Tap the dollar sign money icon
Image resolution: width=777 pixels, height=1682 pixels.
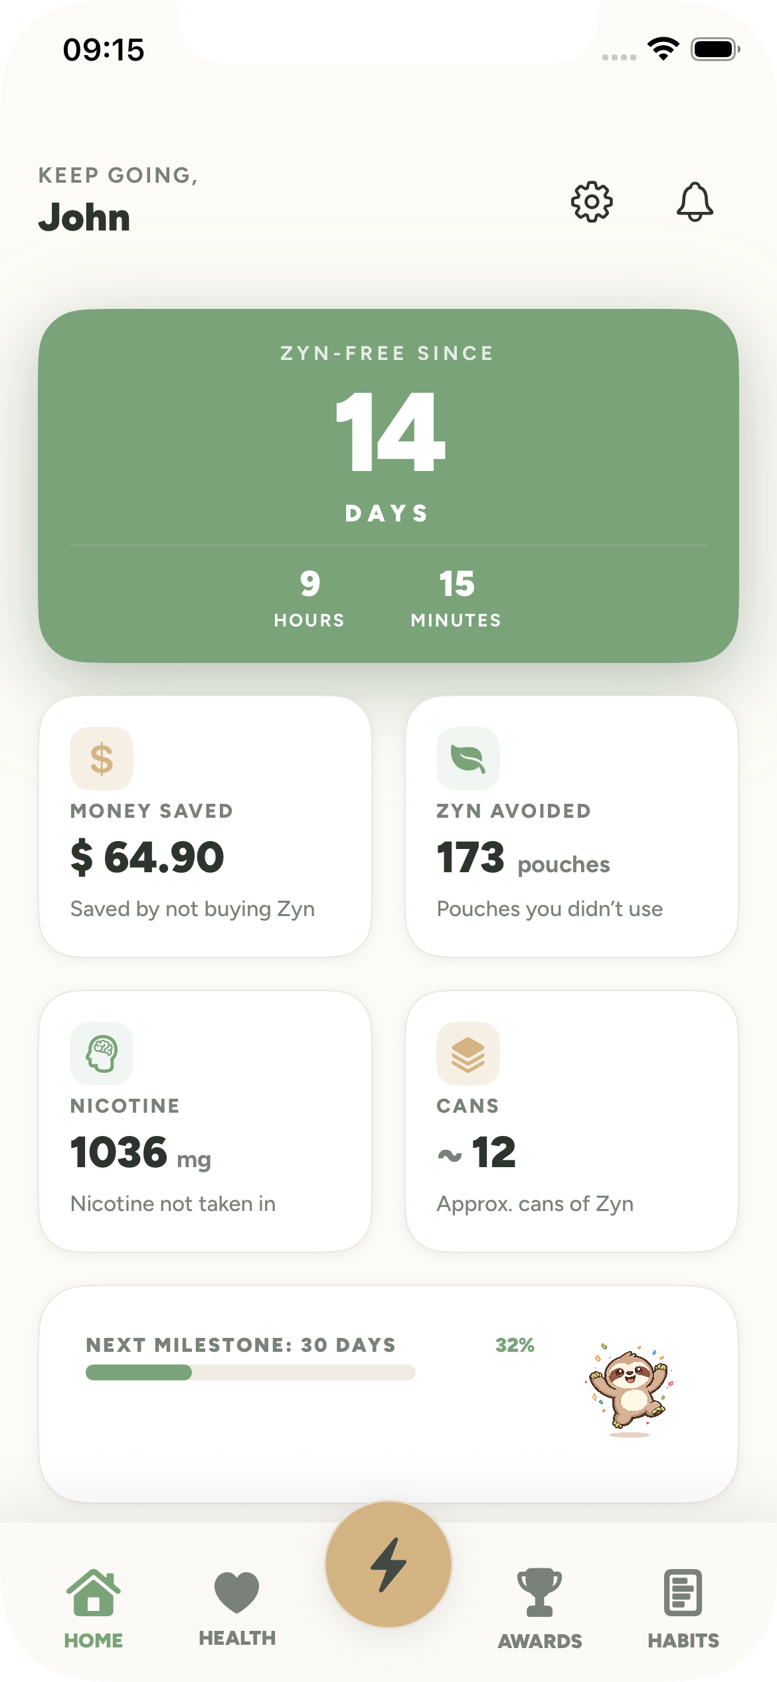102,759
